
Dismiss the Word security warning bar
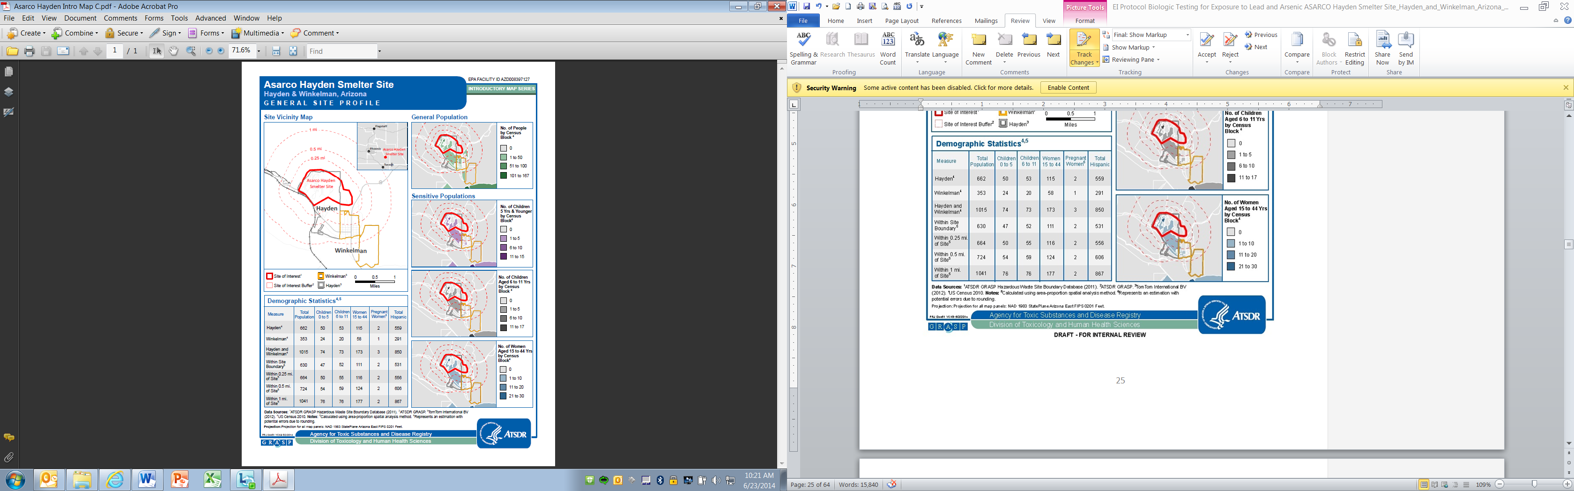1566,88
